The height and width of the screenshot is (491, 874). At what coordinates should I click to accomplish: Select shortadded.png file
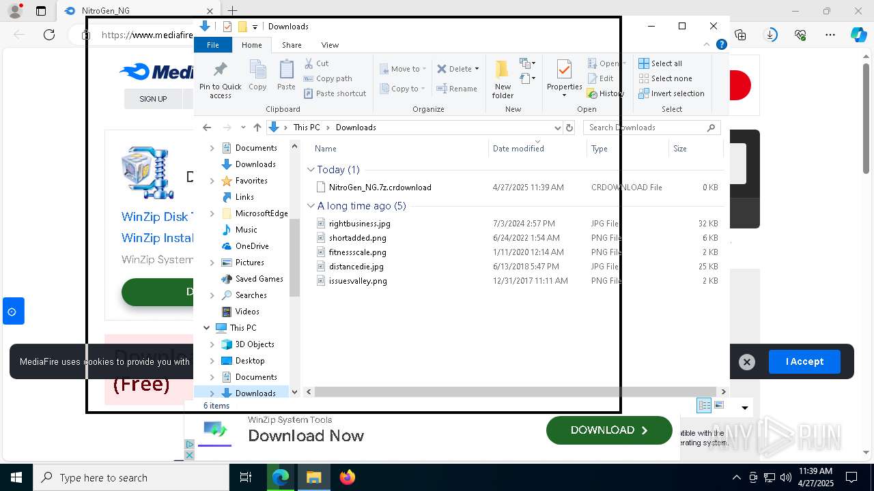click(x=357, y=238)
